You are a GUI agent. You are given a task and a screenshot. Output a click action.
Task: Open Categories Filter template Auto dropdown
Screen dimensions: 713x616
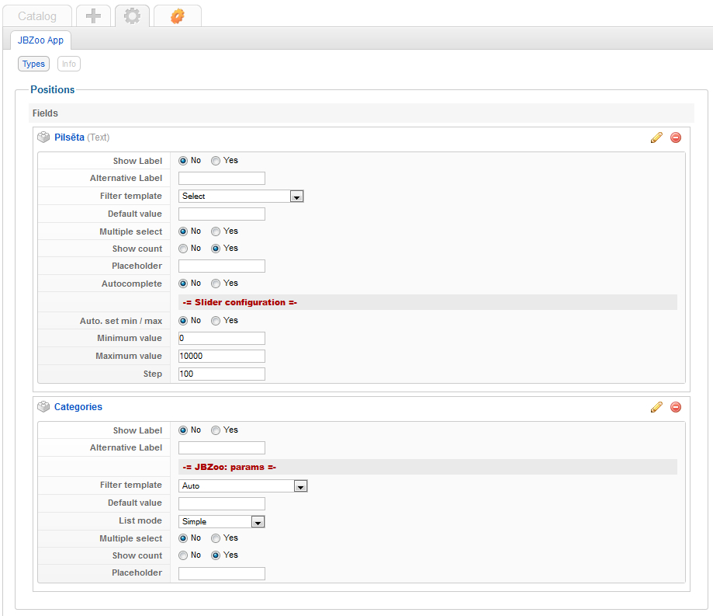[x=243, y=486]
